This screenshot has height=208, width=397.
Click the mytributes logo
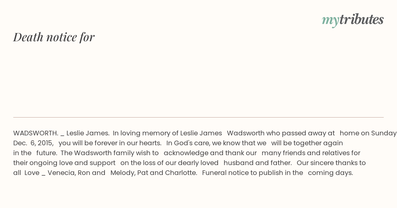tap(353, 20)
